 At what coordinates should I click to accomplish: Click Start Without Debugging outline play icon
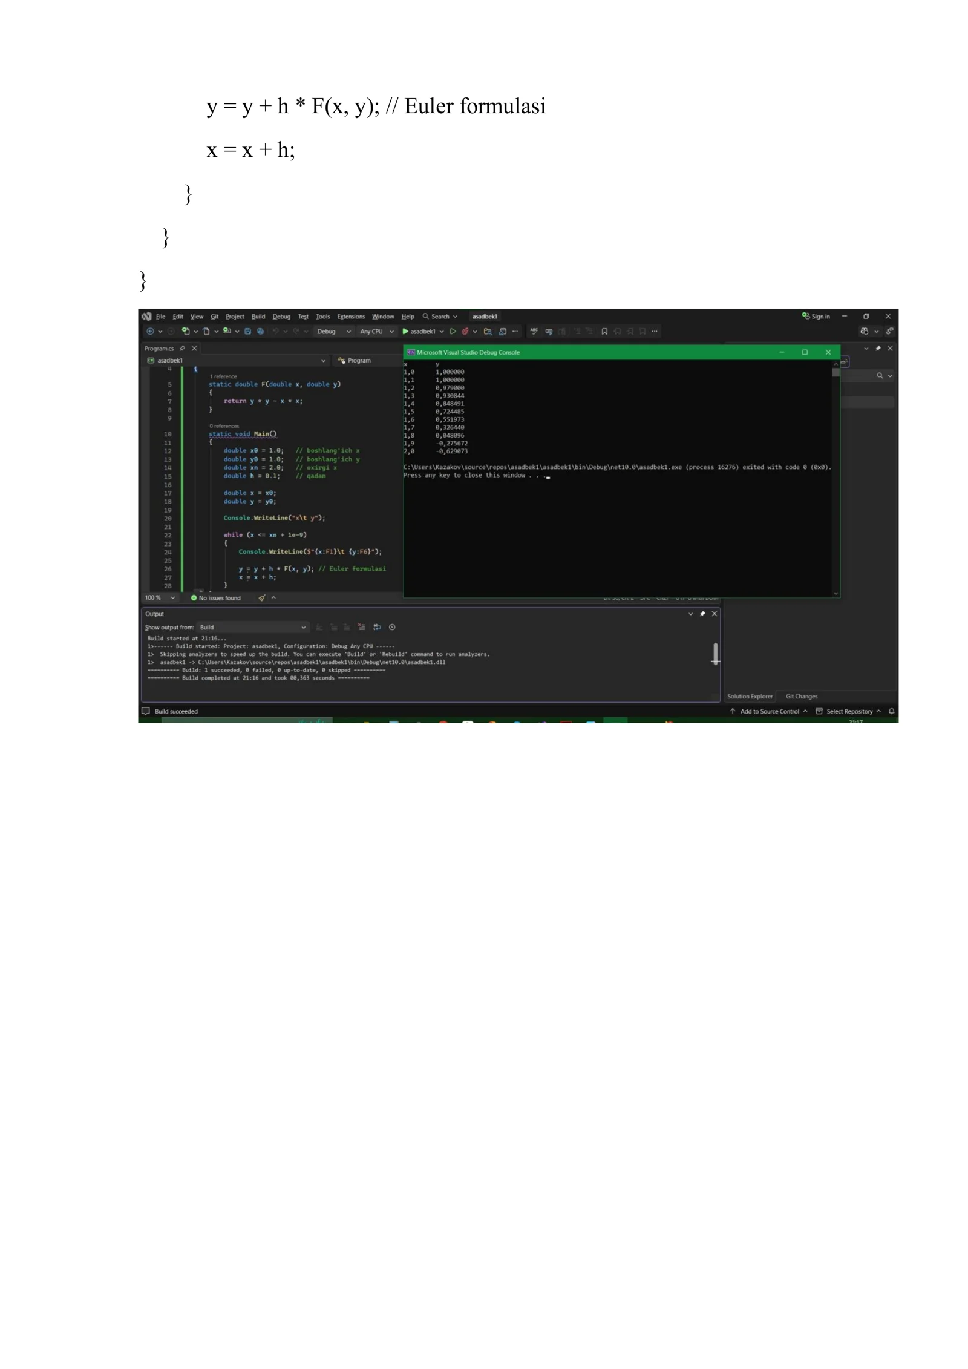pos(453,332)
